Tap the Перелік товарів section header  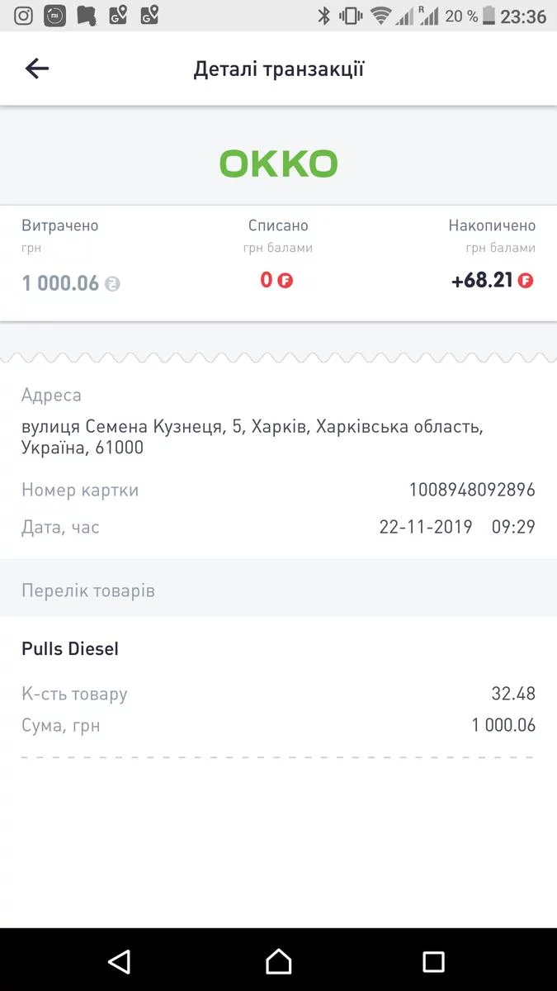click(88, 591)
